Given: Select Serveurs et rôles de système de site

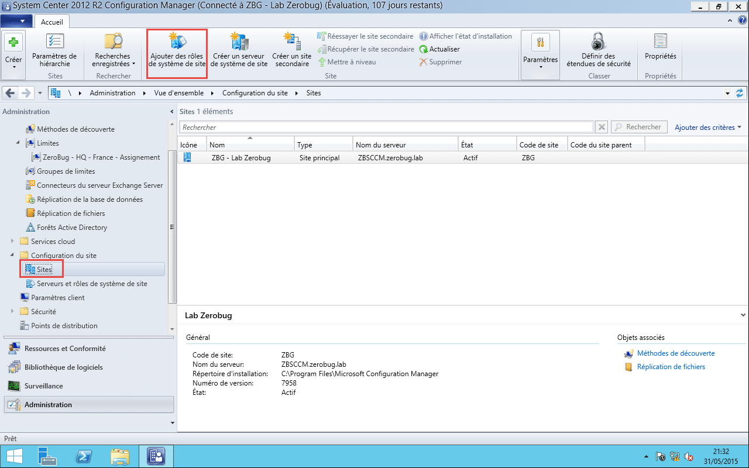Looking at the screenshot, I should [92, 284].
